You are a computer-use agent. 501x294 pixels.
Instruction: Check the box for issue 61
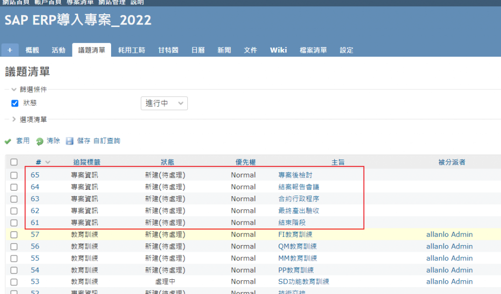14,223
